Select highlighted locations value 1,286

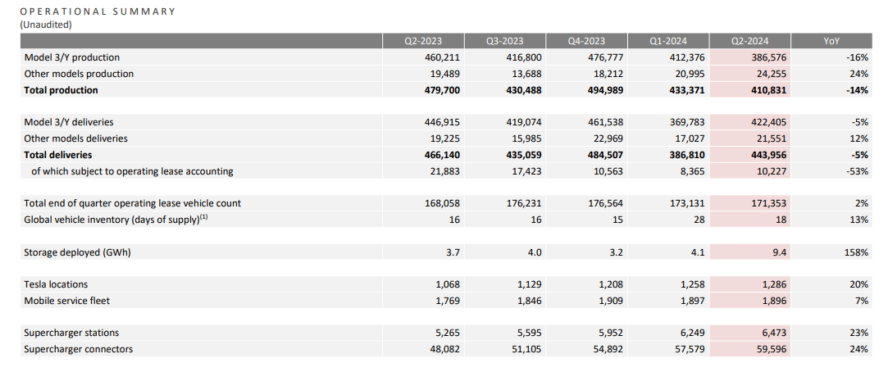click(773, 284)
